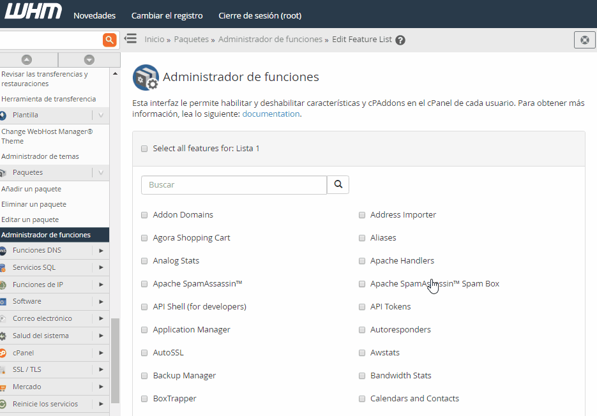The width and height of the screenshot is (597, 416).
Task: Check the Analog Stats feature
Action: tap(144, 261)
